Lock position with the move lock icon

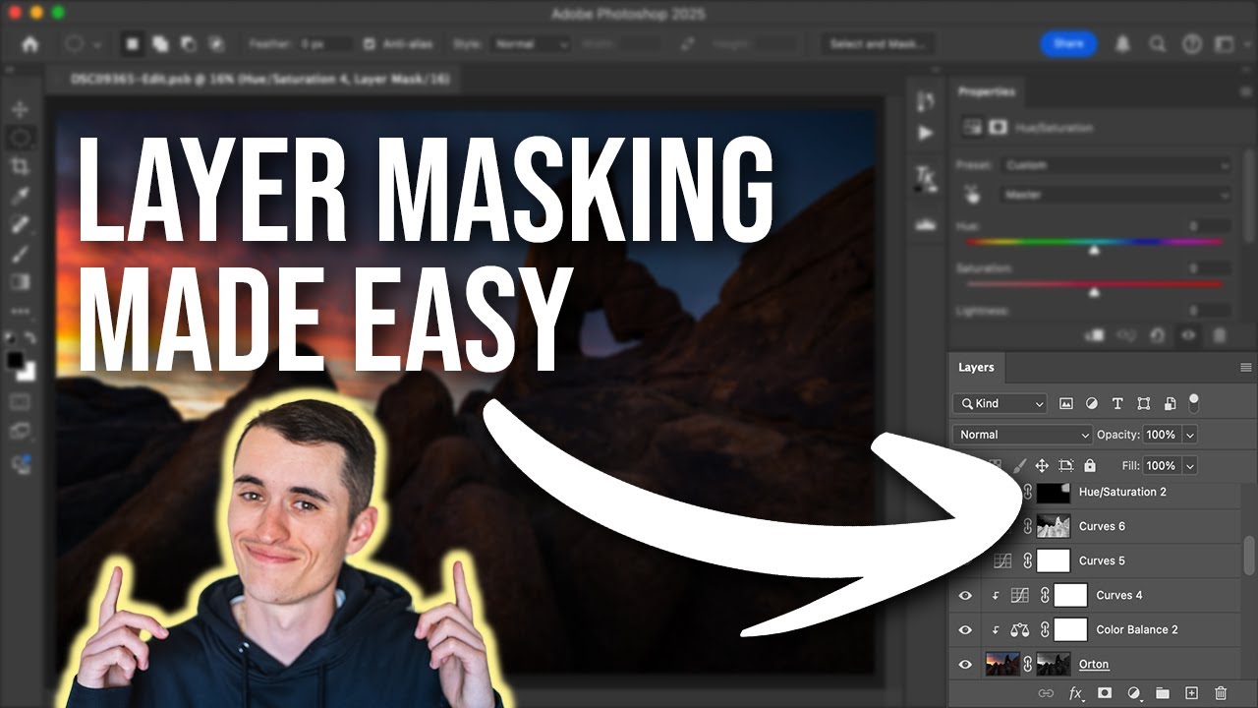pos(1042,465)
